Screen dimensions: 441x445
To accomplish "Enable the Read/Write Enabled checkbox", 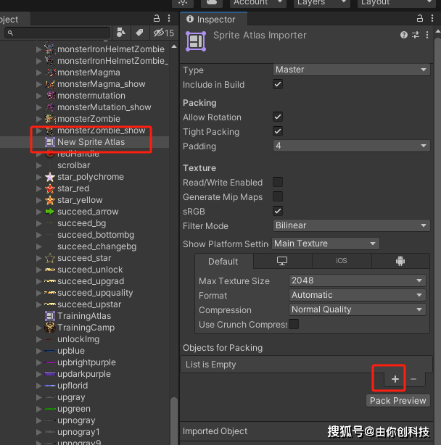I will pos(278,182).
